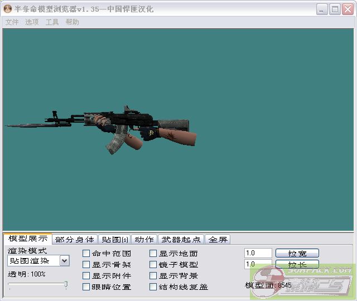Open the 工具 menu

[x=52, y=22]
